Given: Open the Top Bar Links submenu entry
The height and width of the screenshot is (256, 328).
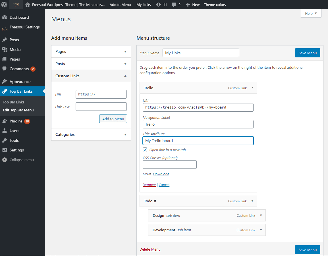Looking at the screenshot, I should point(13,102).
